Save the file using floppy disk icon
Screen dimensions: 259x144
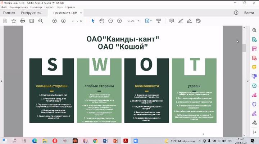(x=5, y=21)
